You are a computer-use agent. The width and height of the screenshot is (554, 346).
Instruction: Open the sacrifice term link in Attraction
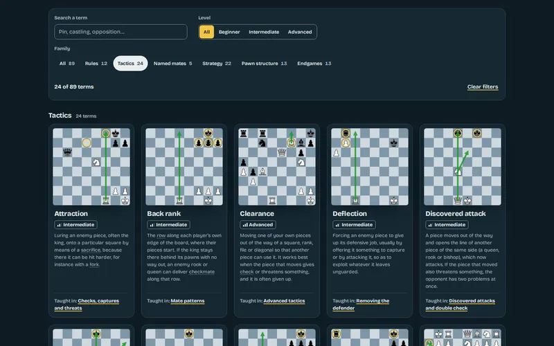point(91,250)
